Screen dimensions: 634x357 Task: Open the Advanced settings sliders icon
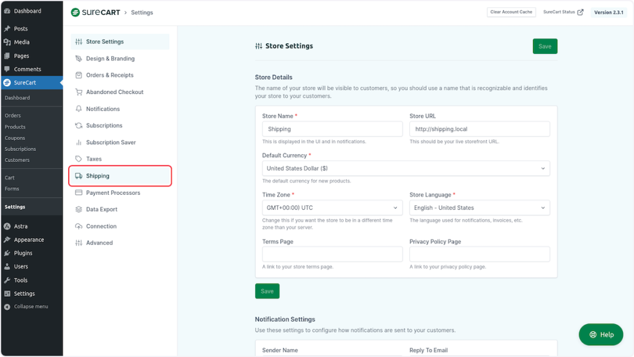click(x=79, y=243)
